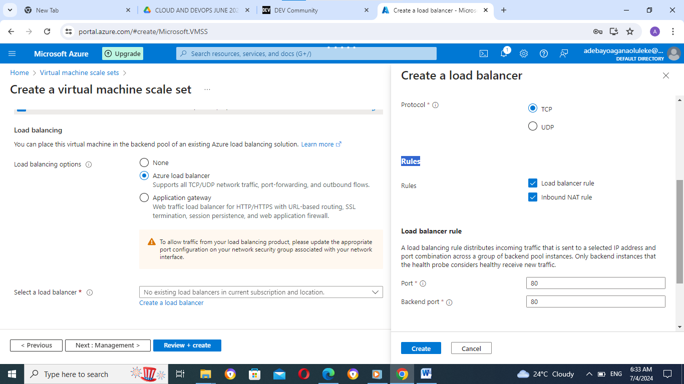Click the Upgrade button in Azure header

point(123,53)
